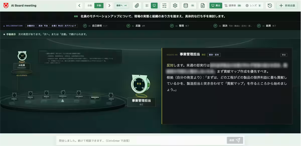301x146 pixels.
Task: Expand the DELIBERATION summary triangle
Action: pos(4,26)
